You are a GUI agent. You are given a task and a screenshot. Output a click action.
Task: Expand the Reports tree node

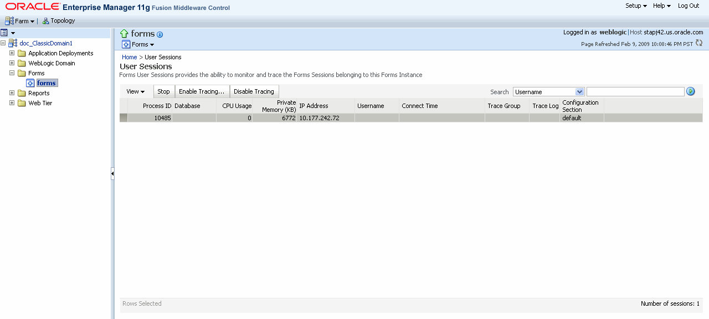[11, 93]
